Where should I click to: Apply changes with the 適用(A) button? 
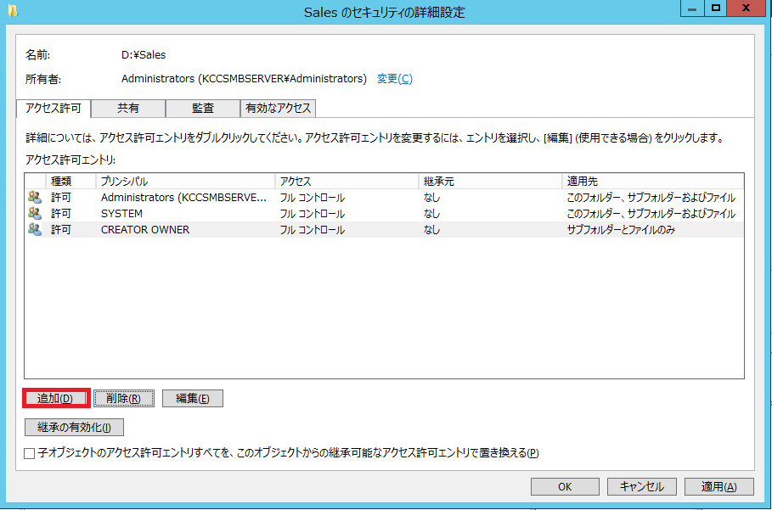[x=718, y=486]
